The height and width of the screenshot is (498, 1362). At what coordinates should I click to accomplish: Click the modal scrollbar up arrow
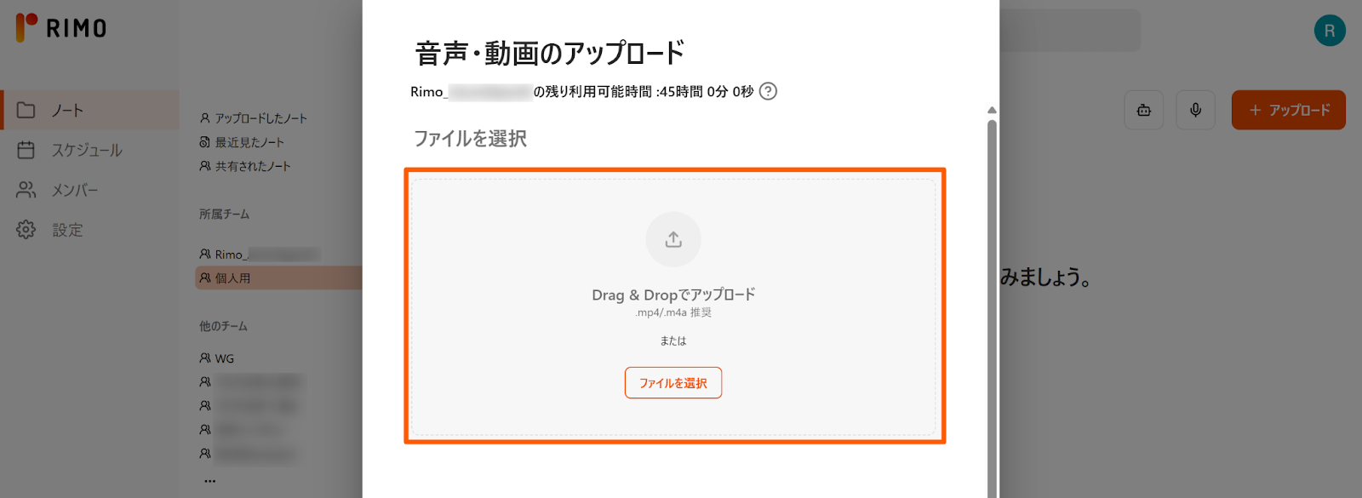point(992,110)
